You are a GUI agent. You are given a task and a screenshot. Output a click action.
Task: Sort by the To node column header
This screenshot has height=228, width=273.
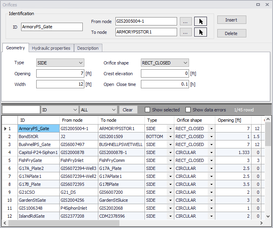pyautogui.click(x=121, y=120)
